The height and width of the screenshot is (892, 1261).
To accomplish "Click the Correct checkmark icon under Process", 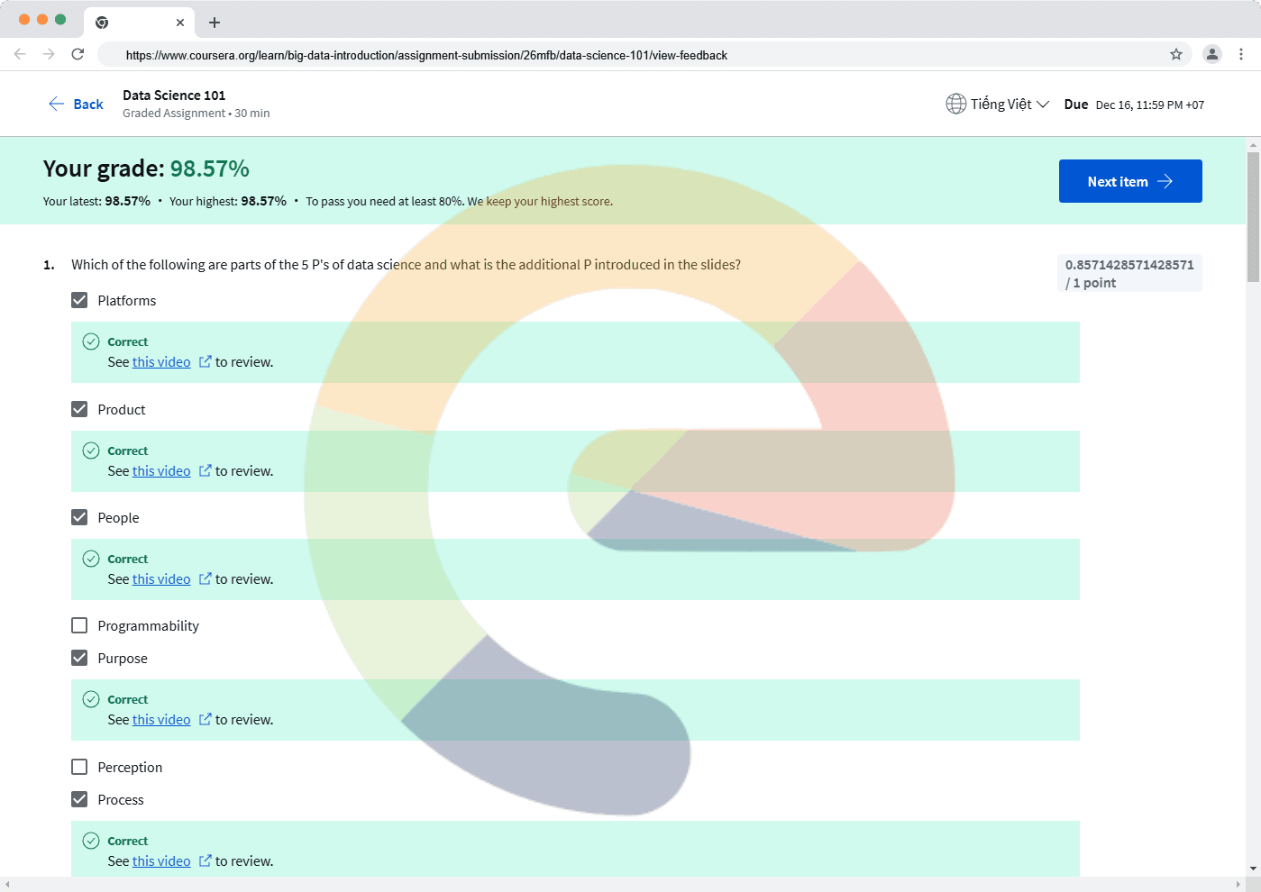I will (x=91, y=841).
